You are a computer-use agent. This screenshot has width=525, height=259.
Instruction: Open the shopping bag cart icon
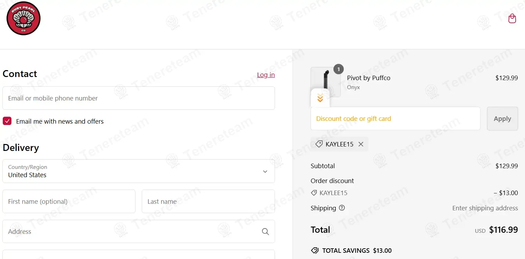tap(512, 19)
